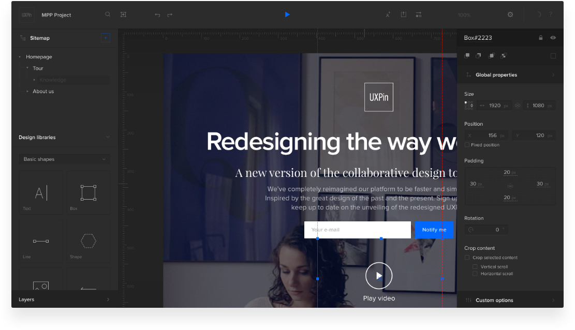Select the Text element in Basic shapes

[40, 193]
